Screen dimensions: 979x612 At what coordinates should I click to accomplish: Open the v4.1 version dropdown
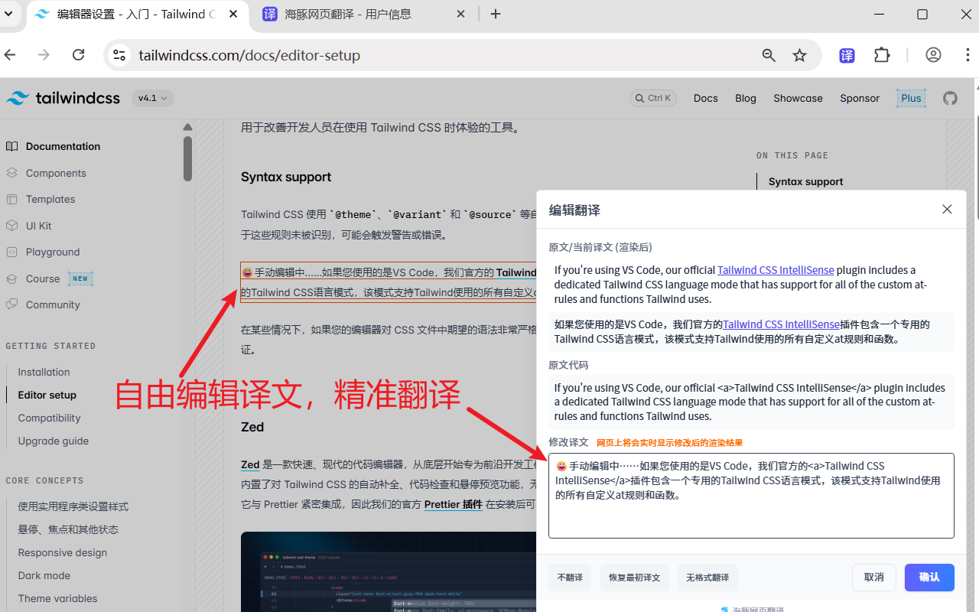[x=151, y=98]
